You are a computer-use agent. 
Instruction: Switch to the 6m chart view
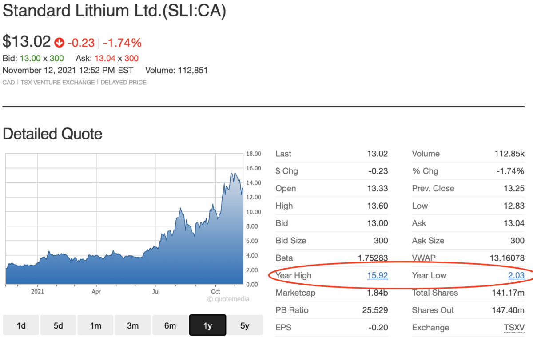click(170, 325)
